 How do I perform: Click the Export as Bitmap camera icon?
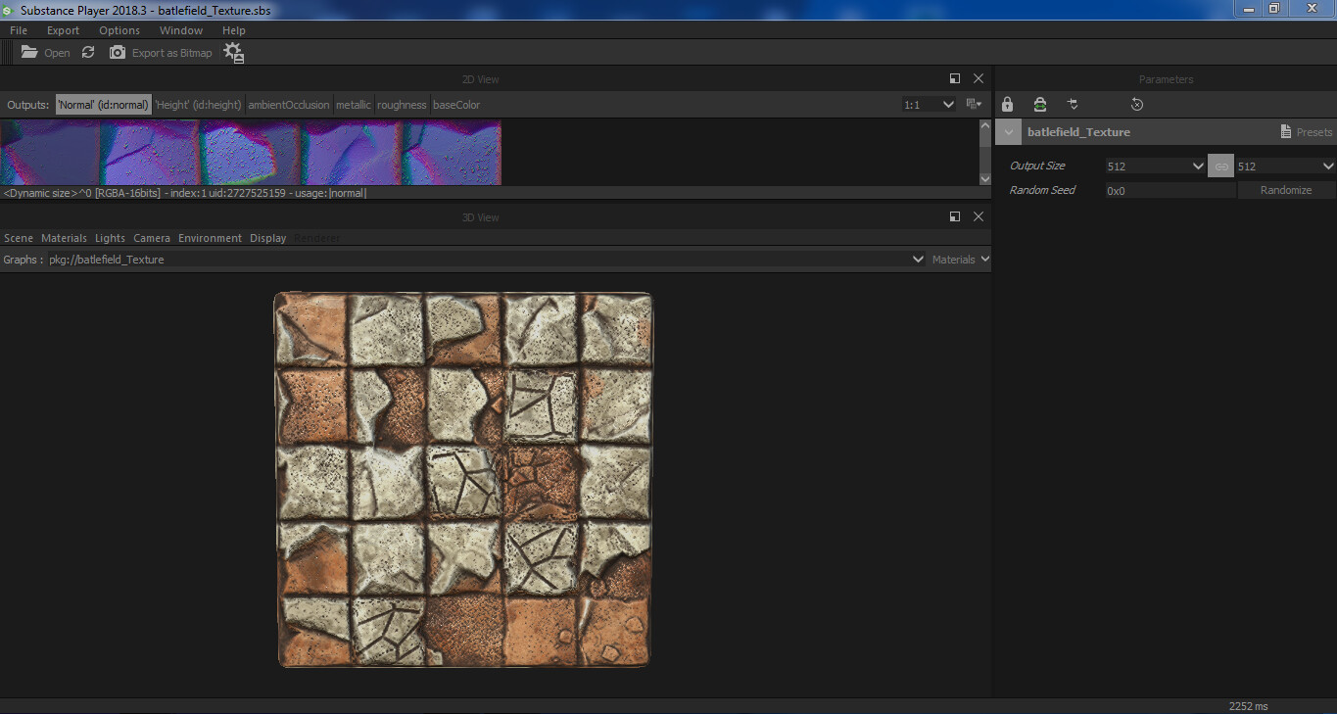tap(117, 53)
